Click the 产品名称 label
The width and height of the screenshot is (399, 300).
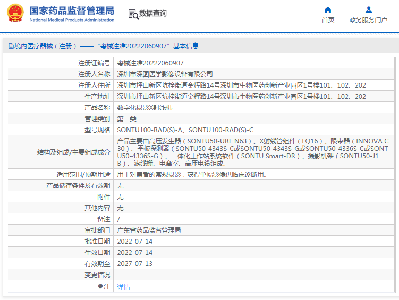pyautogui.click(x=97, y=108)
